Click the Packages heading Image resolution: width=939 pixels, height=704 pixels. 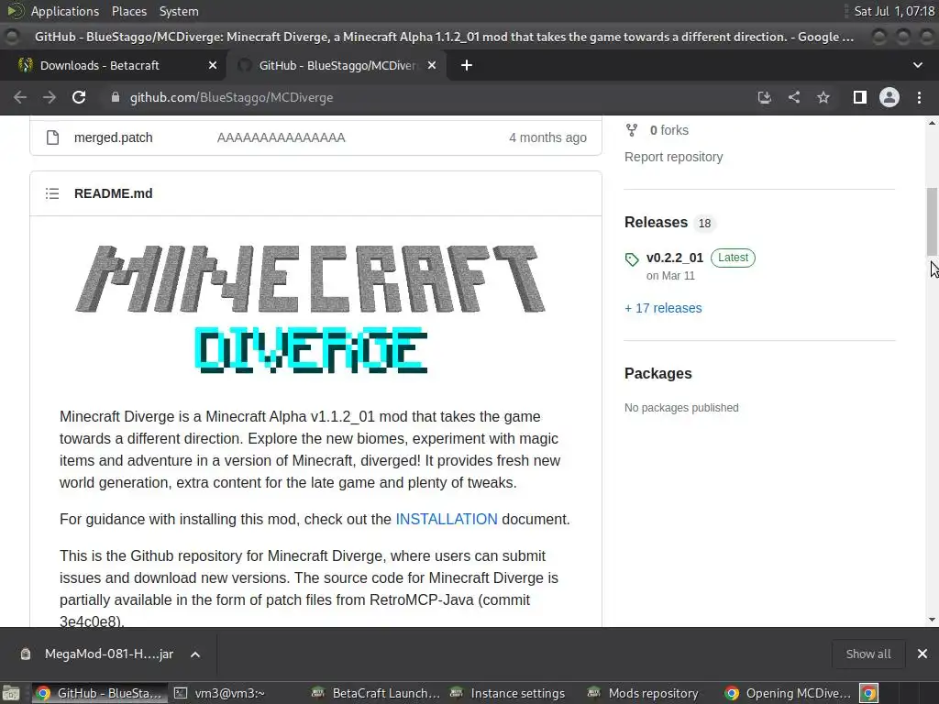[657, 373]
